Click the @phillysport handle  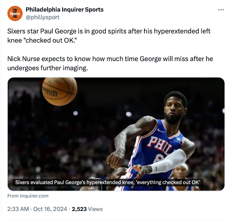42,17
